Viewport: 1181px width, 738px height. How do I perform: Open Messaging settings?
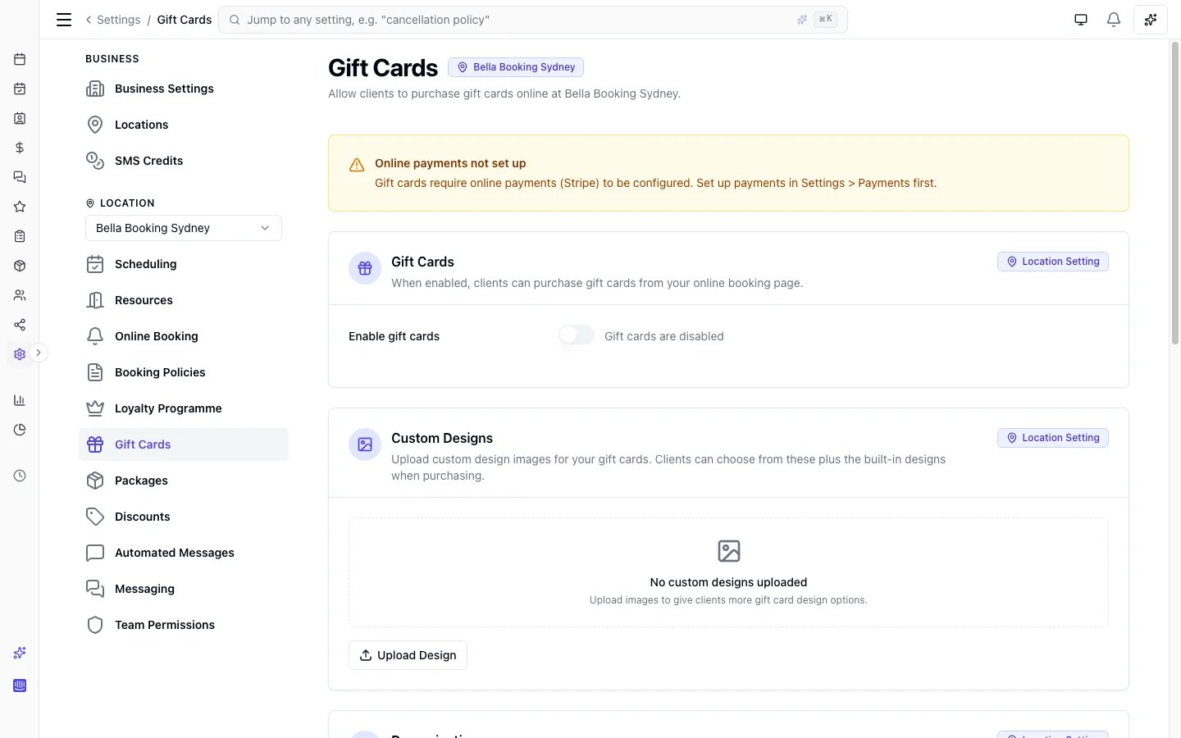click(184, 589)
